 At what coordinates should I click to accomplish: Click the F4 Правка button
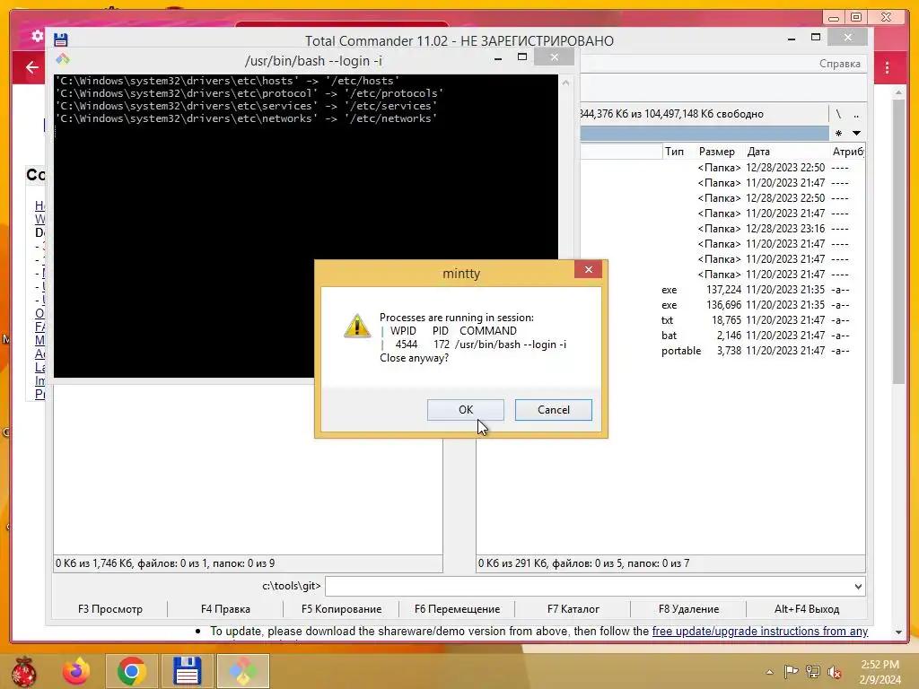[225, 609]
